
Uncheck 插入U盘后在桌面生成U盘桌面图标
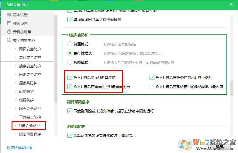point(70,87)
